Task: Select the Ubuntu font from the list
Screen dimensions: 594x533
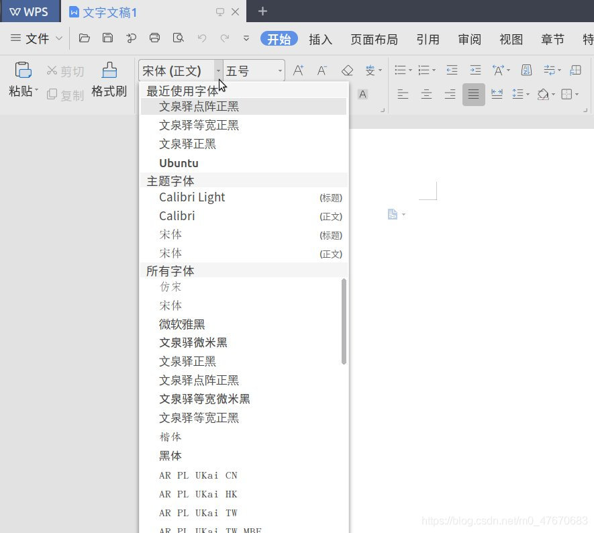Action: [x=179, y=162]
